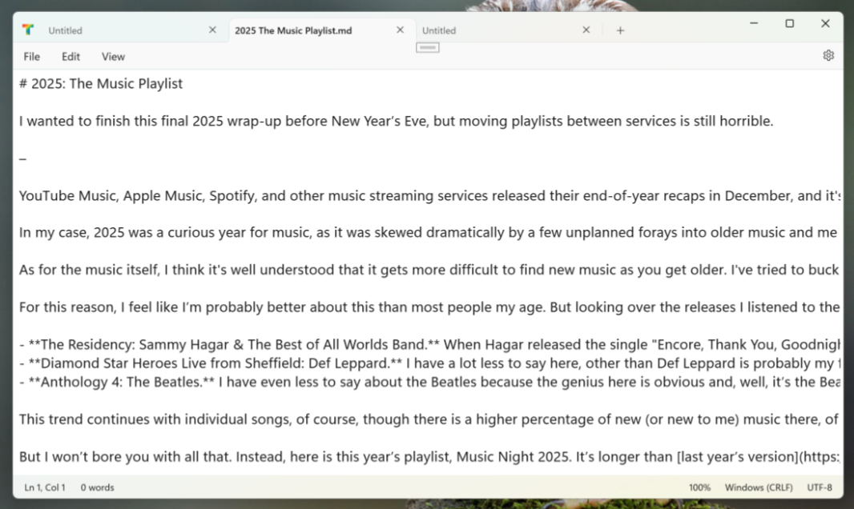Viewport: 854px width, 509px height.
Task: Close the first Untitled tab
Action: point(212,30)
